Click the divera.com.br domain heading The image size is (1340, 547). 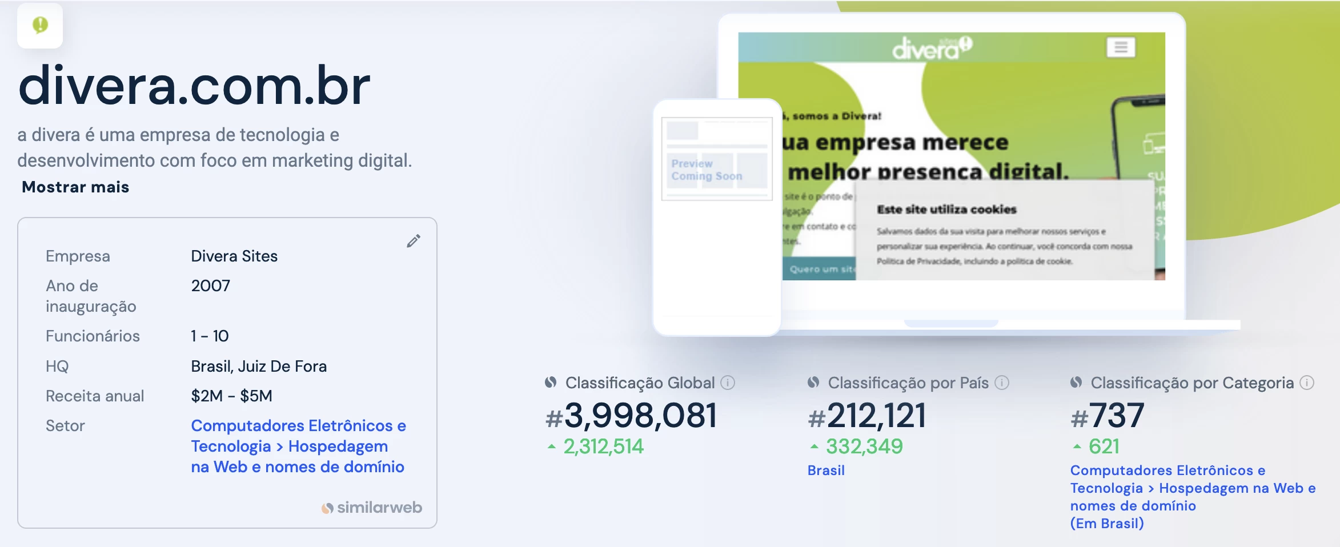point(194,86)
